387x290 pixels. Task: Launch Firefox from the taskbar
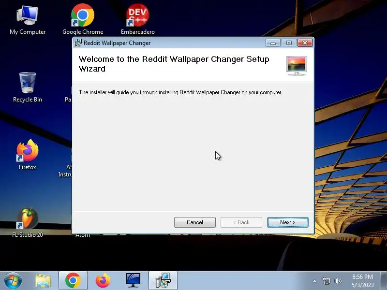pyautogui.click(x=103, y=281)
